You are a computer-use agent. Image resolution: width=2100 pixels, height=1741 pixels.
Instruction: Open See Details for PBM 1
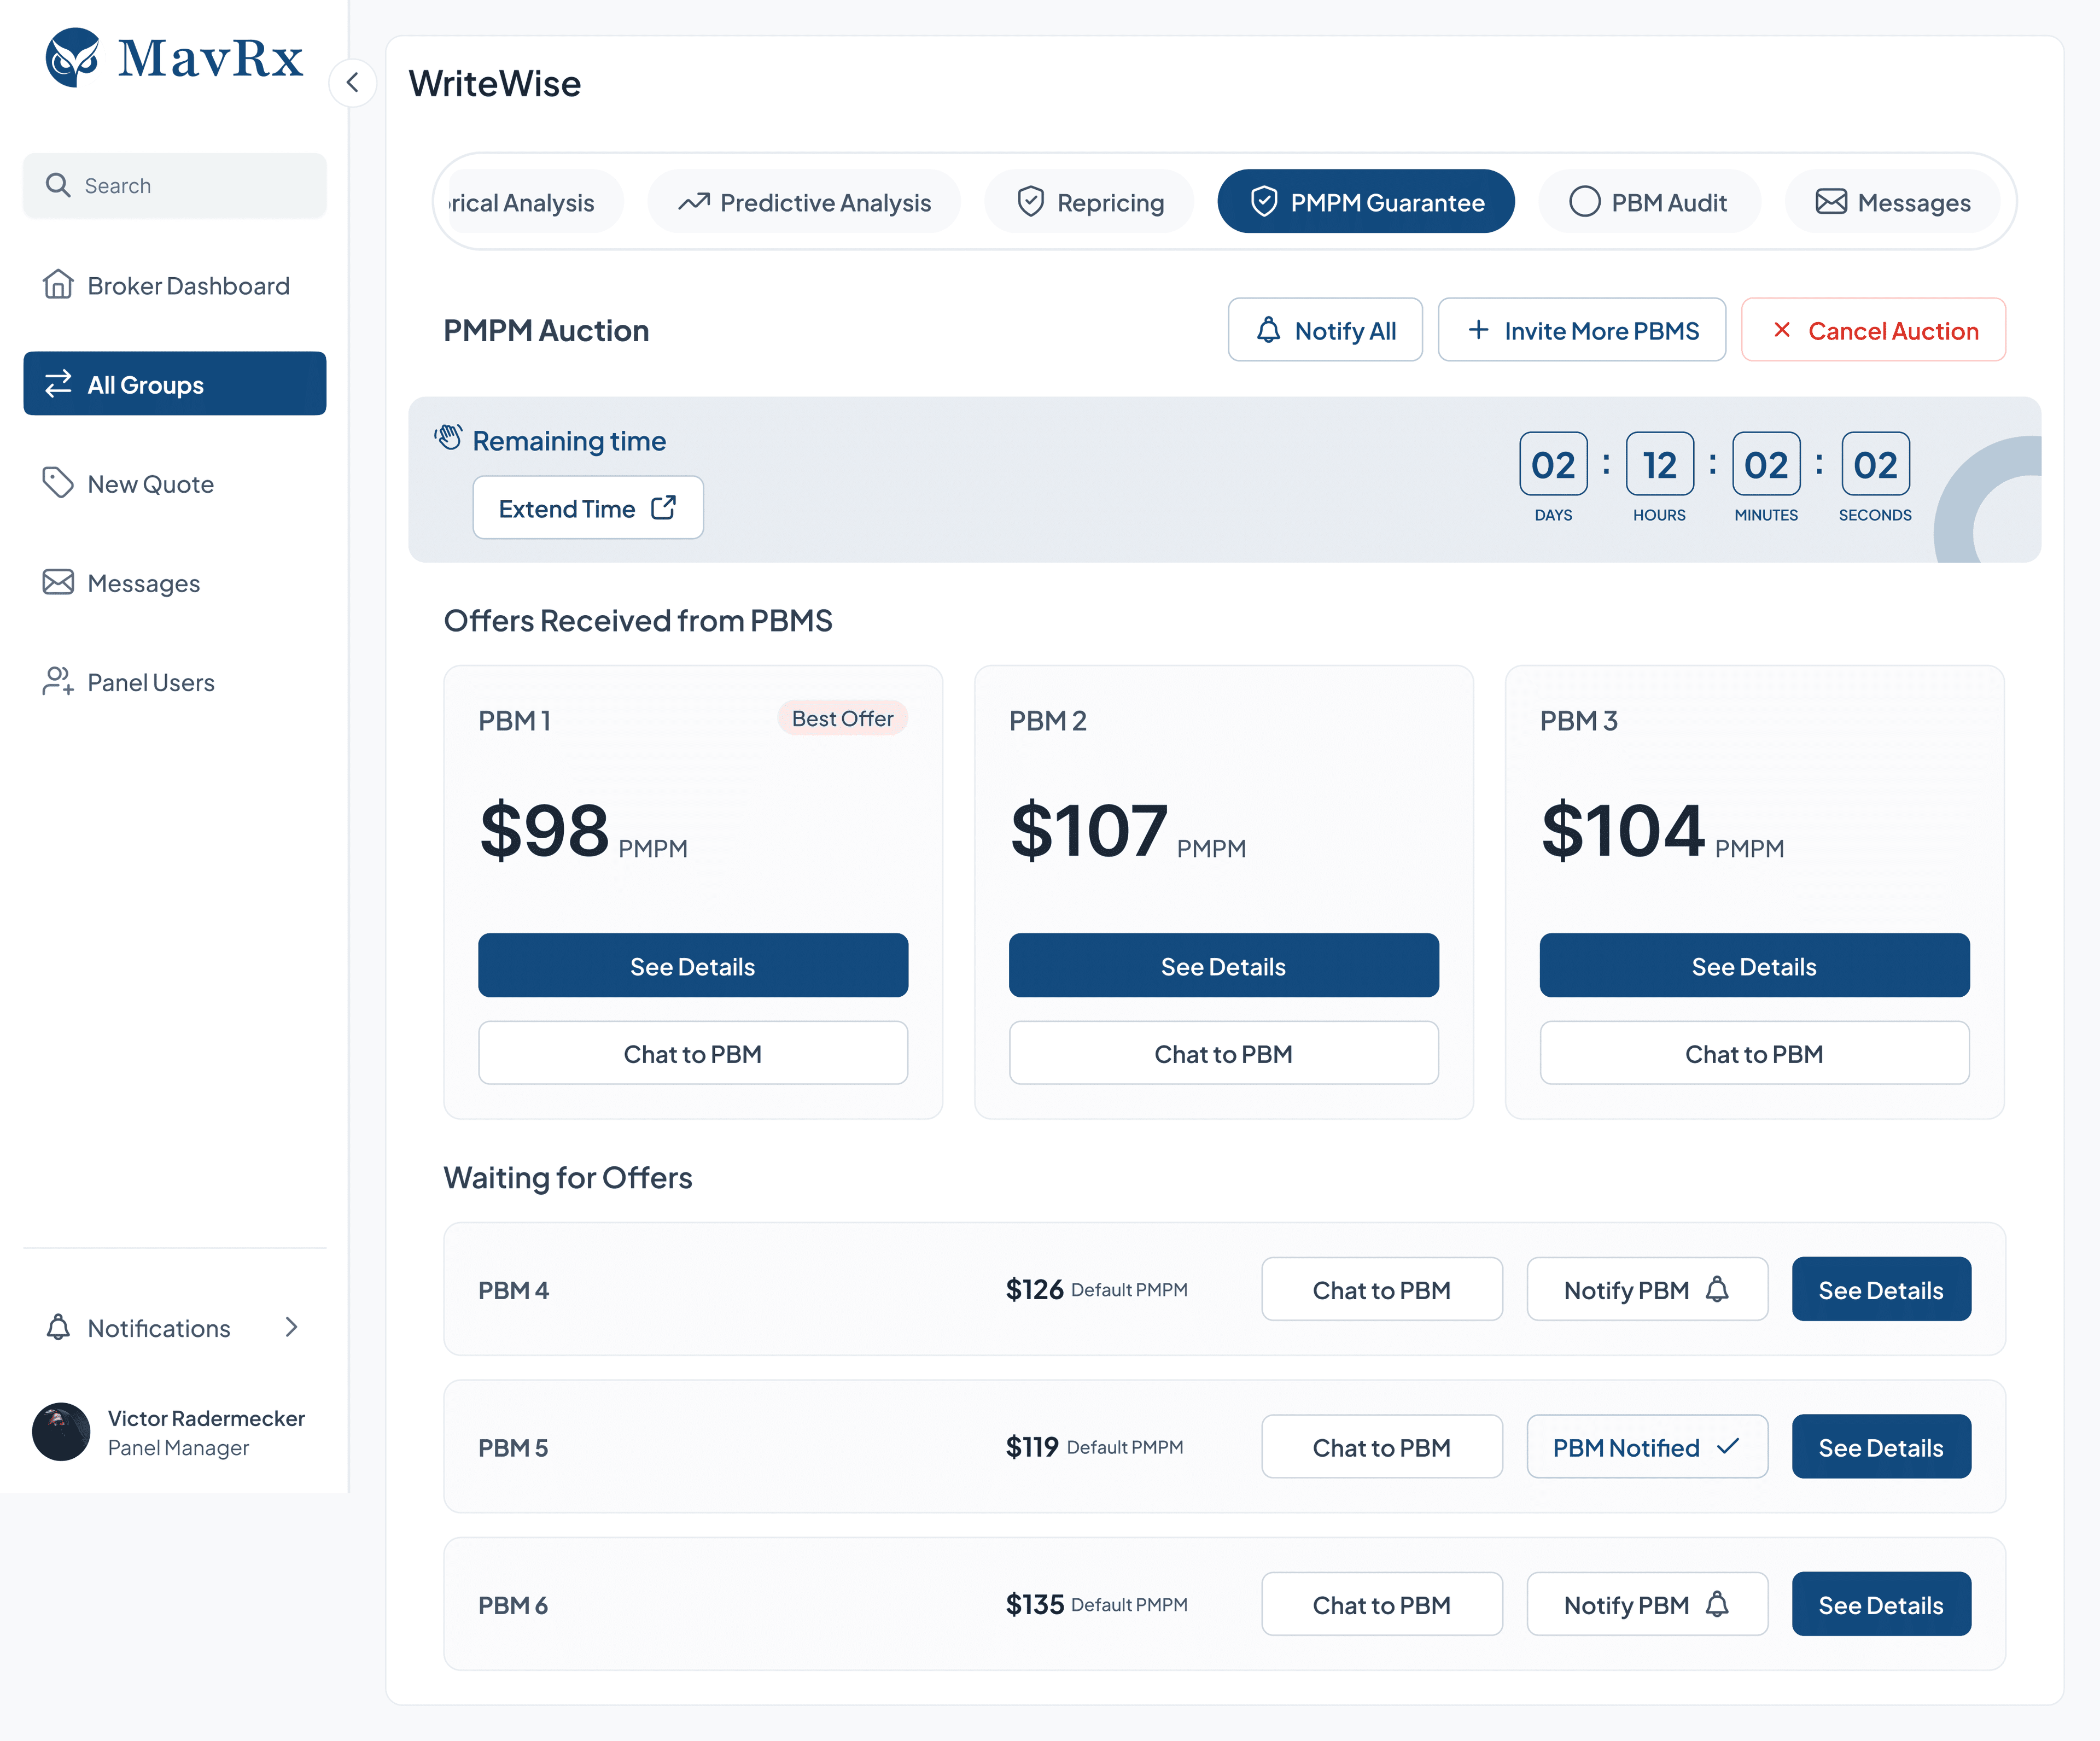(693, 965)
